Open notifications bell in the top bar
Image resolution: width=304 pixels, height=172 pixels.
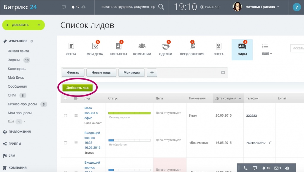(x=73, y=7)
